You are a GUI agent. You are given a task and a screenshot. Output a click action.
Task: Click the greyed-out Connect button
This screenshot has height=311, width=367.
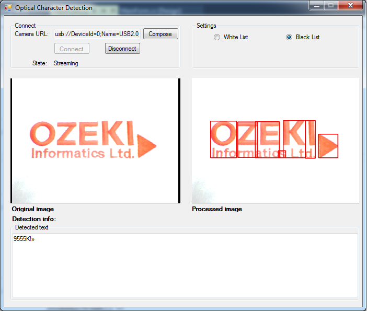pos(72,49)
